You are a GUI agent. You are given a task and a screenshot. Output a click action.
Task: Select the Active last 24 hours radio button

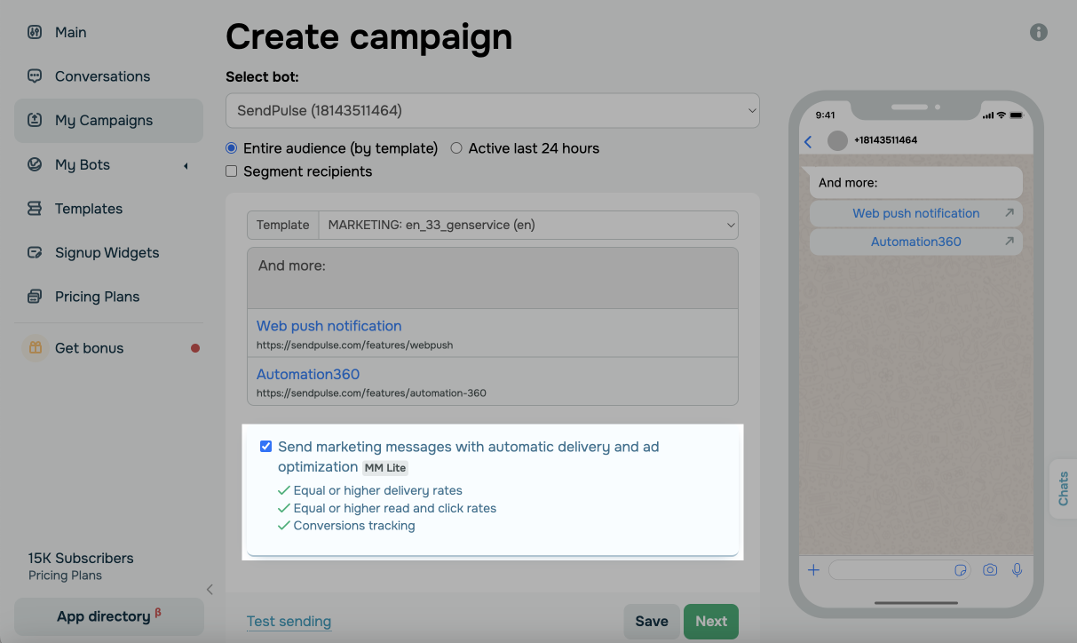[x=456, y=148]
